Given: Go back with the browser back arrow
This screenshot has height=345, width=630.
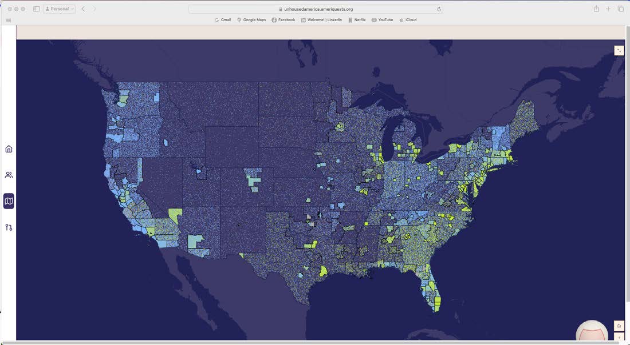Looking at the screenshot, I should click(83, 9).
